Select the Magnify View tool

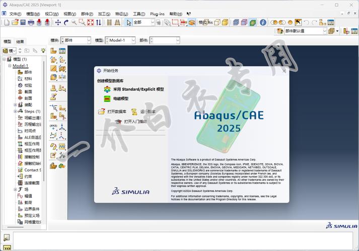pos(74,23)
